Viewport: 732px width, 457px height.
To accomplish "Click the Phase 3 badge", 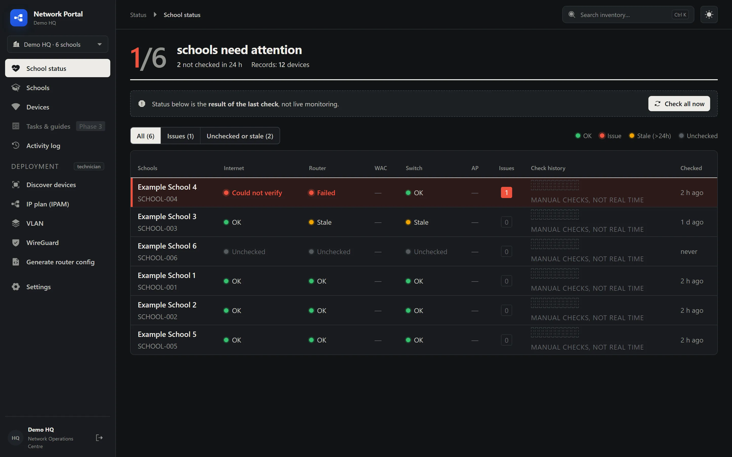I will coord(90,126).
